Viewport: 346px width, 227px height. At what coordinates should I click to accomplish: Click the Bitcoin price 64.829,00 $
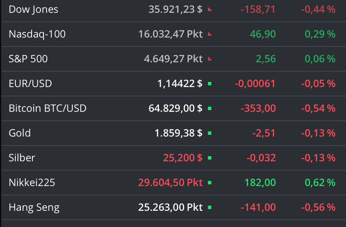pyautogui.click(x=175, y=108)
